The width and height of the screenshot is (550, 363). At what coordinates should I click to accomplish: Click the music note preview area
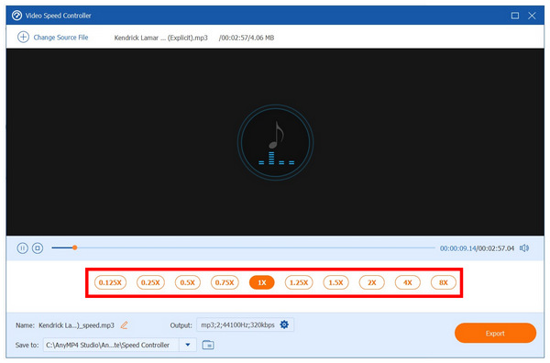[x=276, y=142]
